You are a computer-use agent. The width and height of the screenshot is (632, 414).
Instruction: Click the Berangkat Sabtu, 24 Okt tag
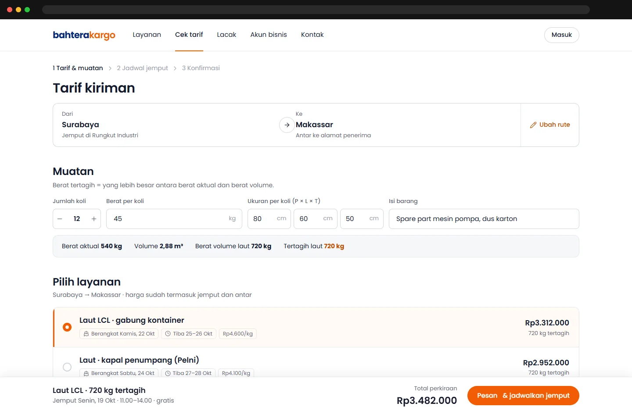point(119,373)
